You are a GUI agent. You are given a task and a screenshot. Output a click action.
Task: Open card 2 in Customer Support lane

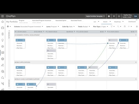51,86
